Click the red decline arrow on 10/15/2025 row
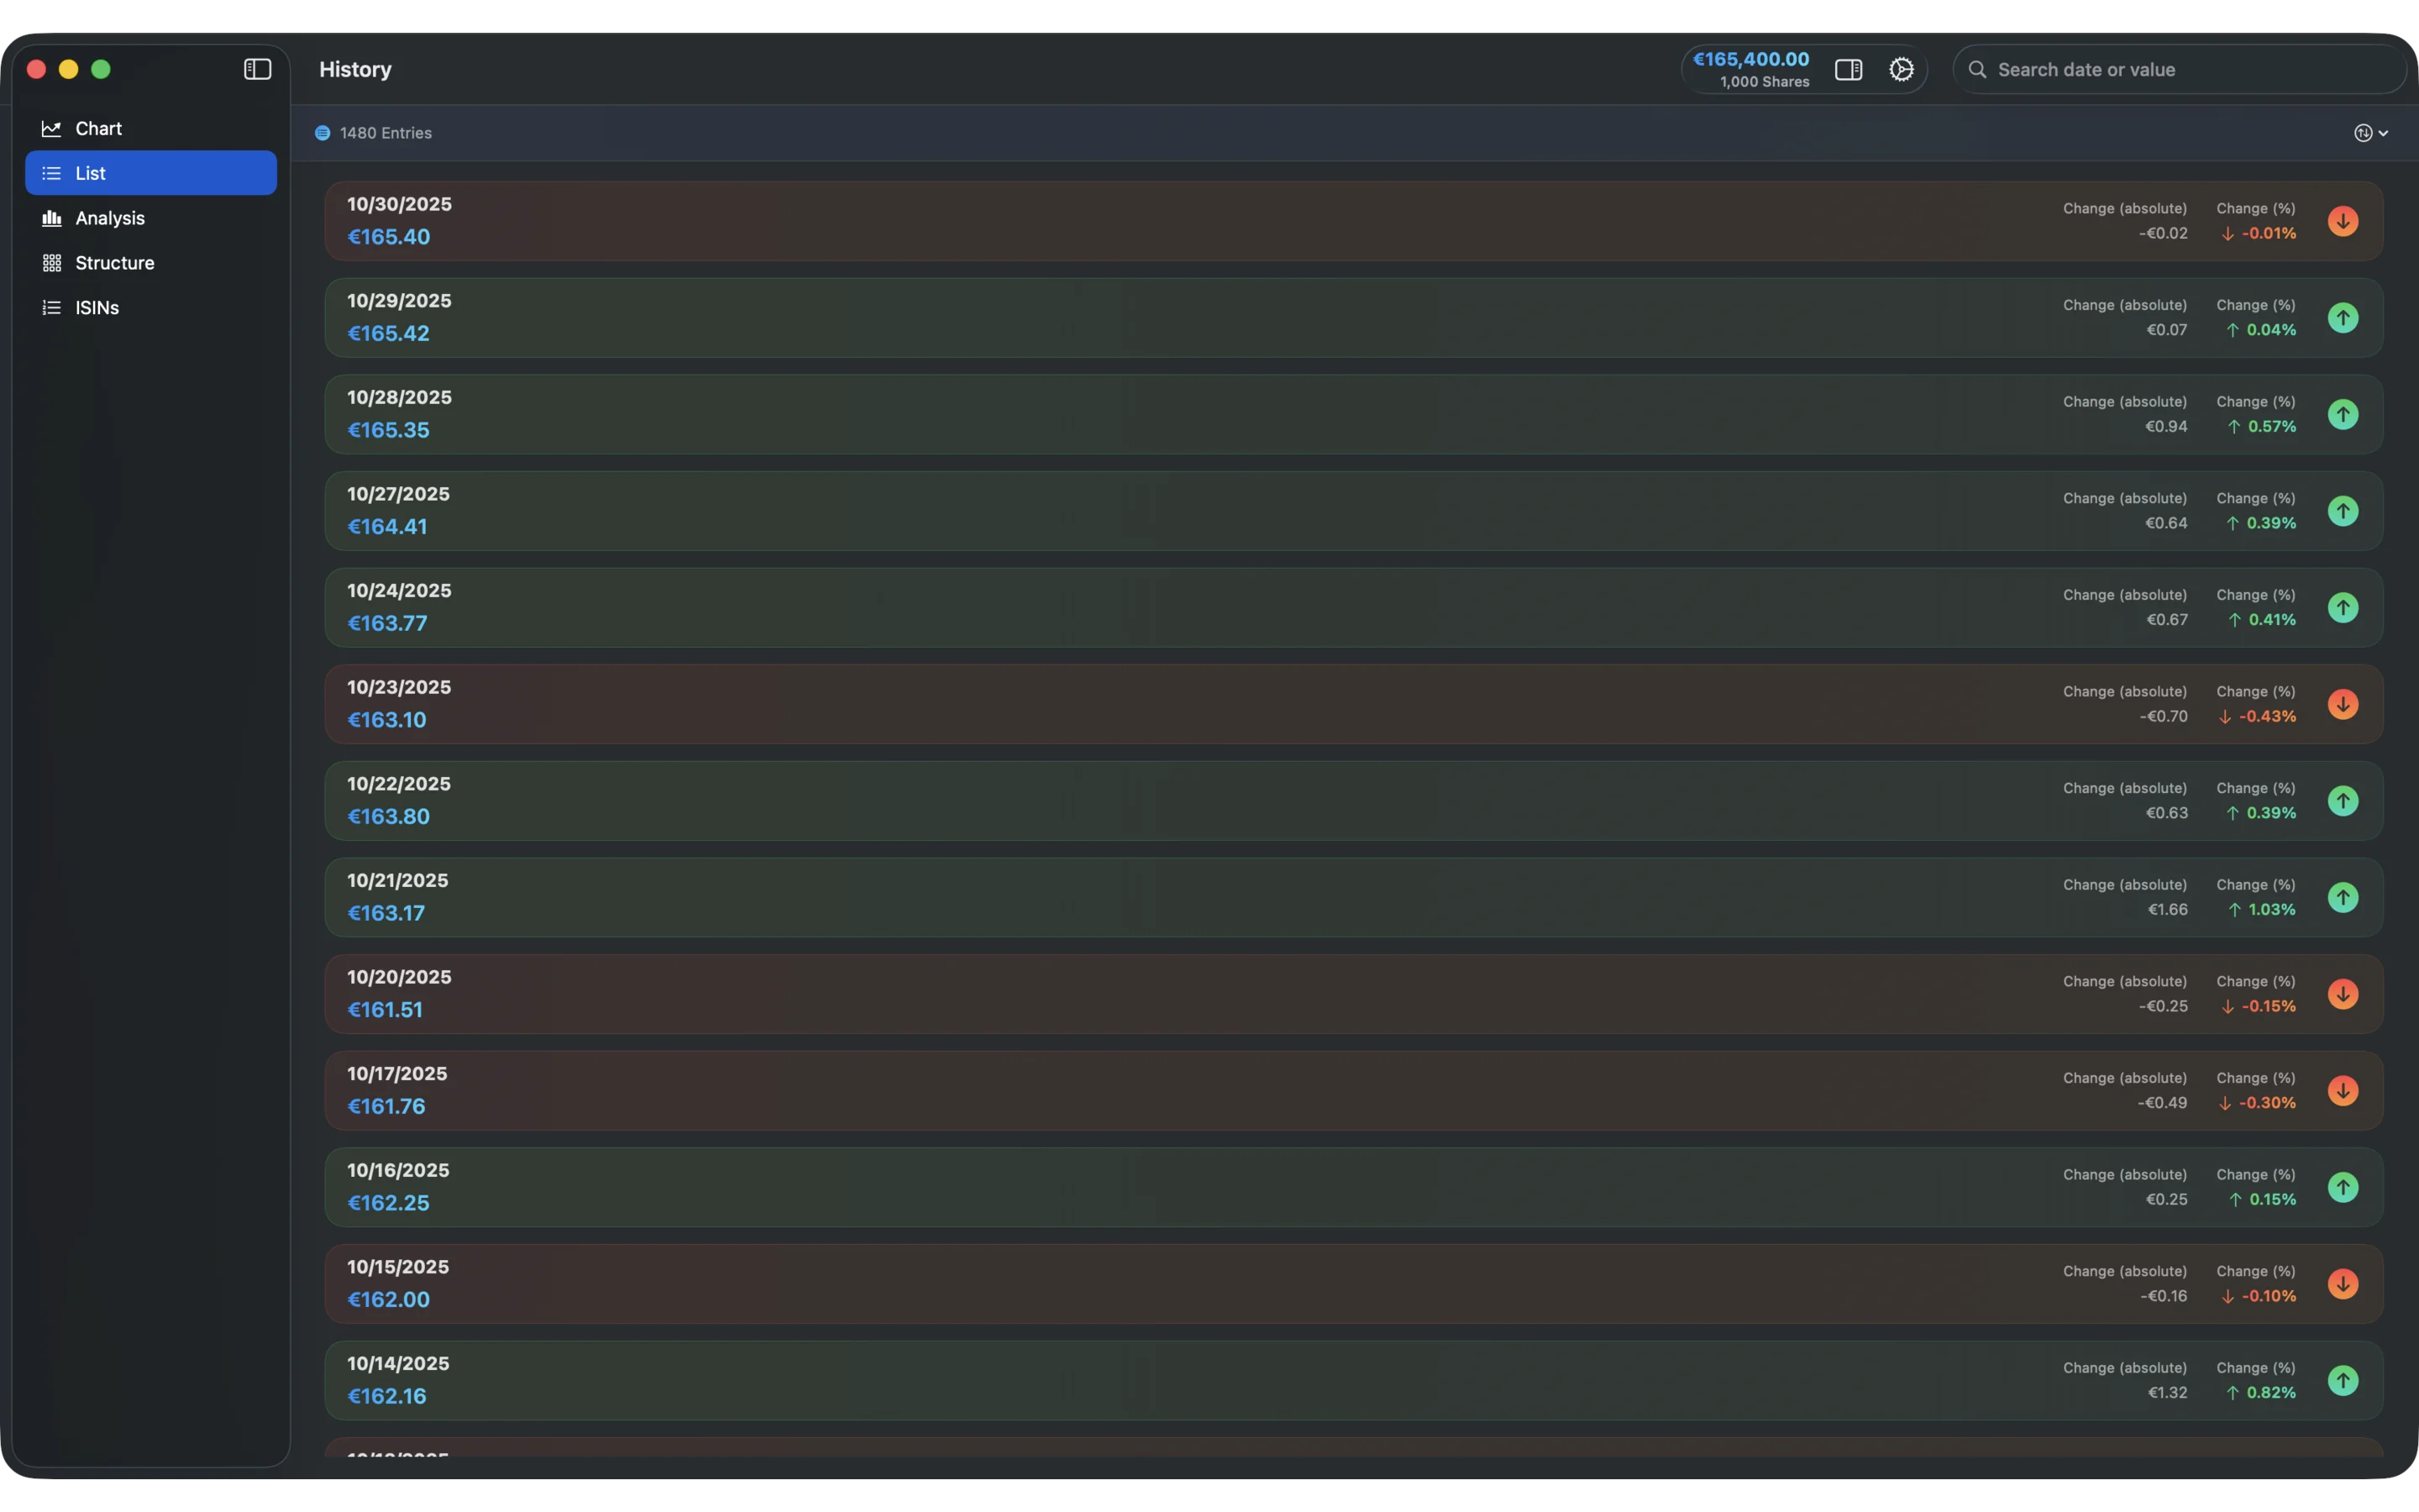Screen dimensions: 2419x1512 [x=2343, y=1283]
